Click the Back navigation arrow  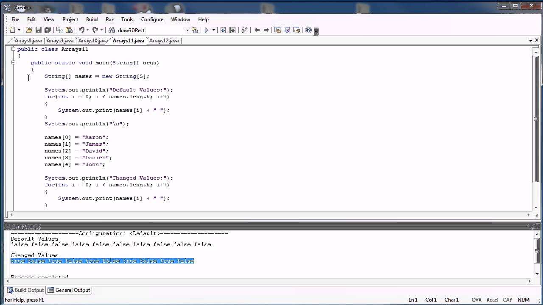coord(257,30)
